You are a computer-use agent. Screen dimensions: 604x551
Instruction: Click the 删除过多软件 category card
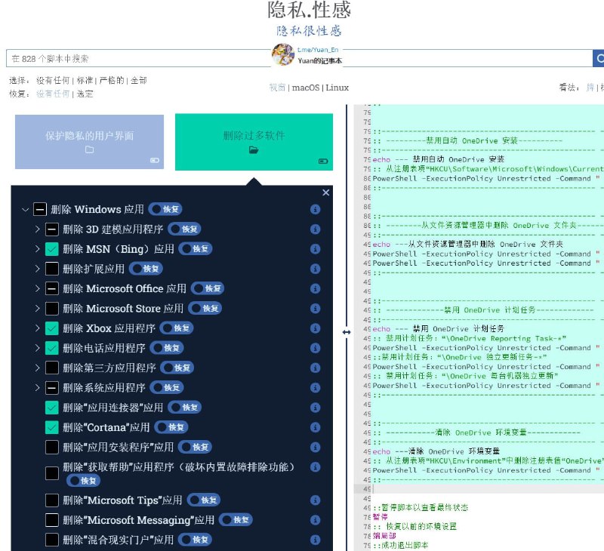click(x=254, y=142)
